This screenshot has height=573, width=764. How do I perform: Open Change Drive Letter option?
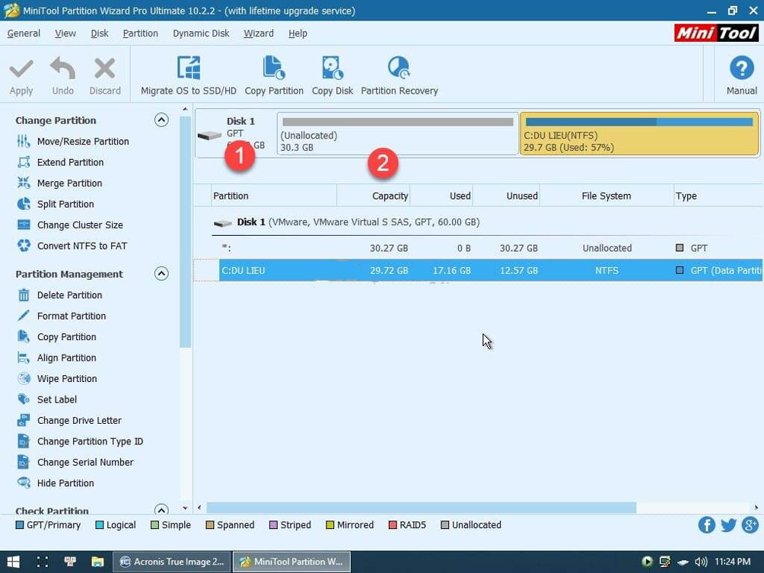coord(79,421)
